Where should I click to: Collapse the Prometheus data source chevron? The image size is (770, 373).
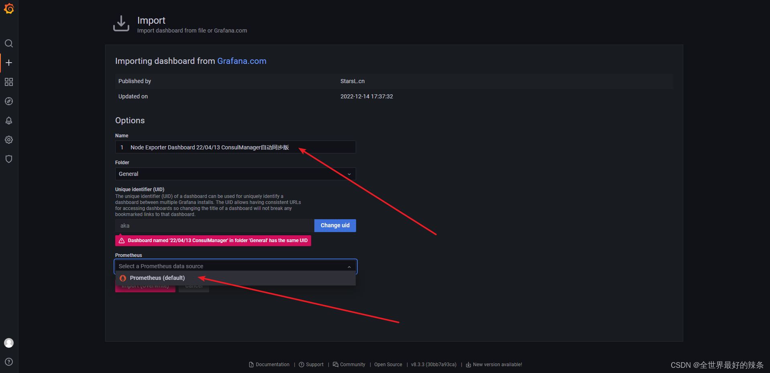[x=349, y=267]
